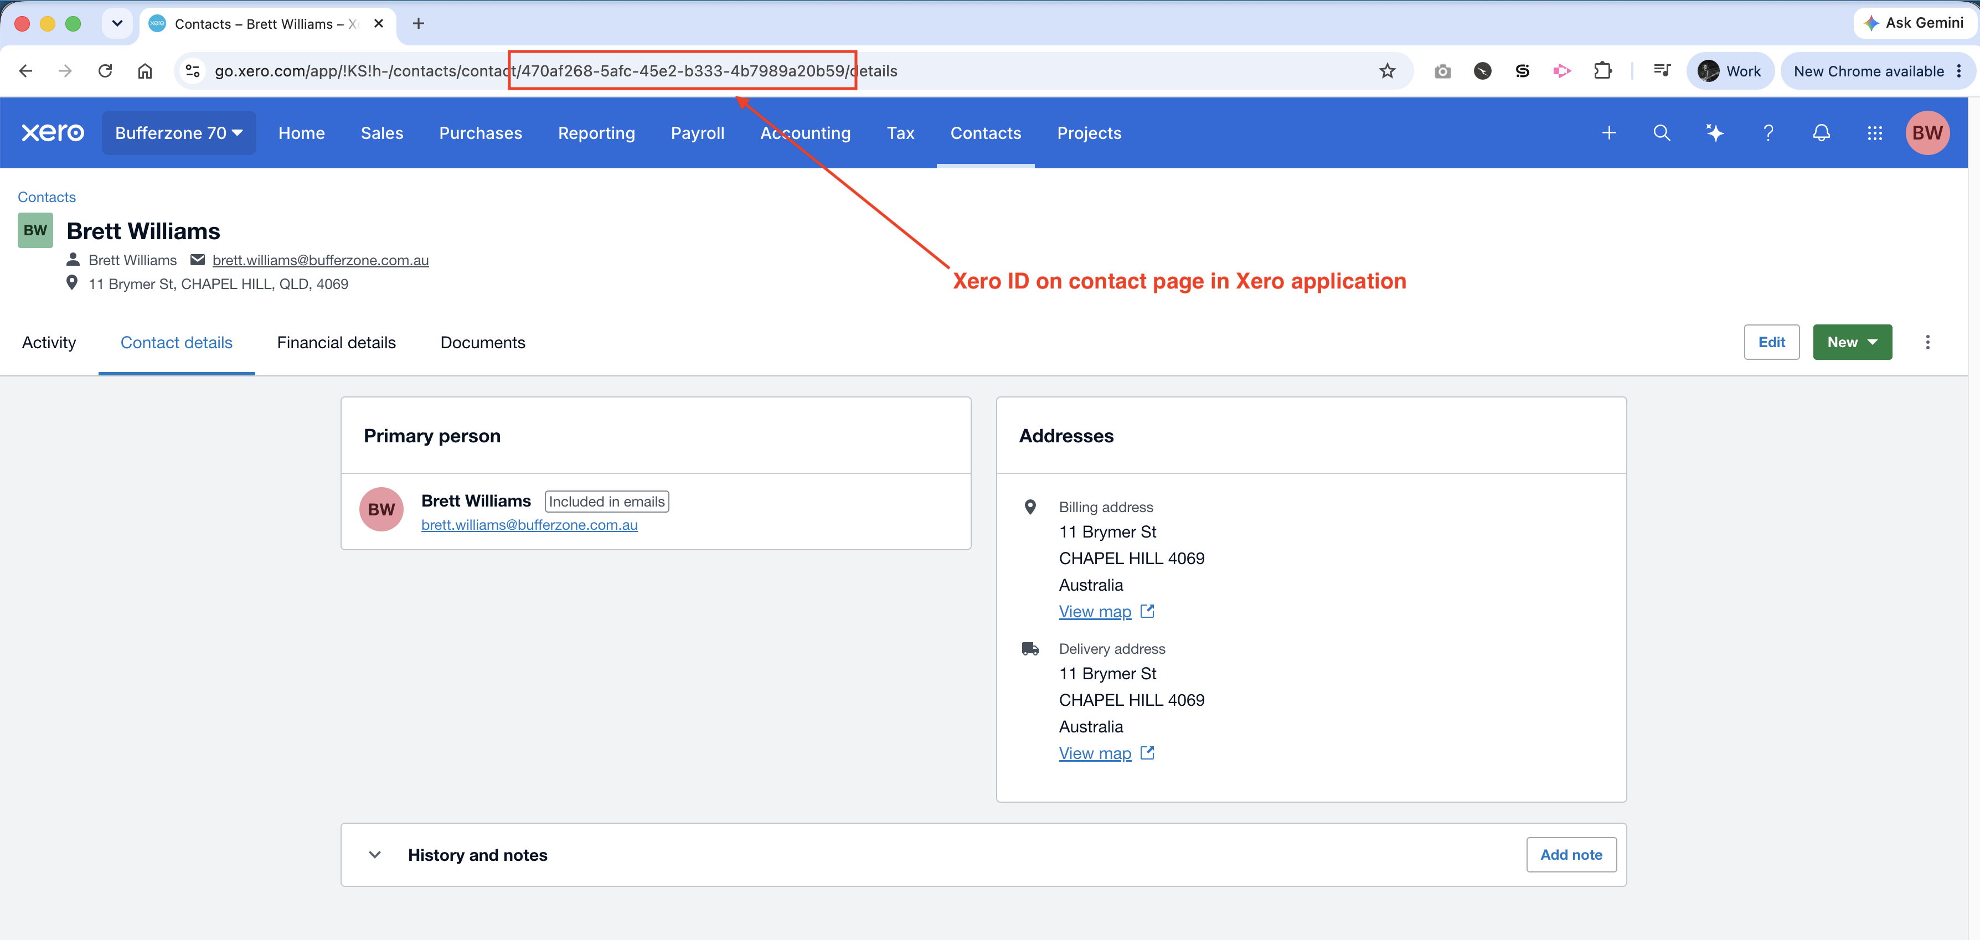The image size is (1980, 940).
Task: Open the Reporting menu
Action: (596, 133)
